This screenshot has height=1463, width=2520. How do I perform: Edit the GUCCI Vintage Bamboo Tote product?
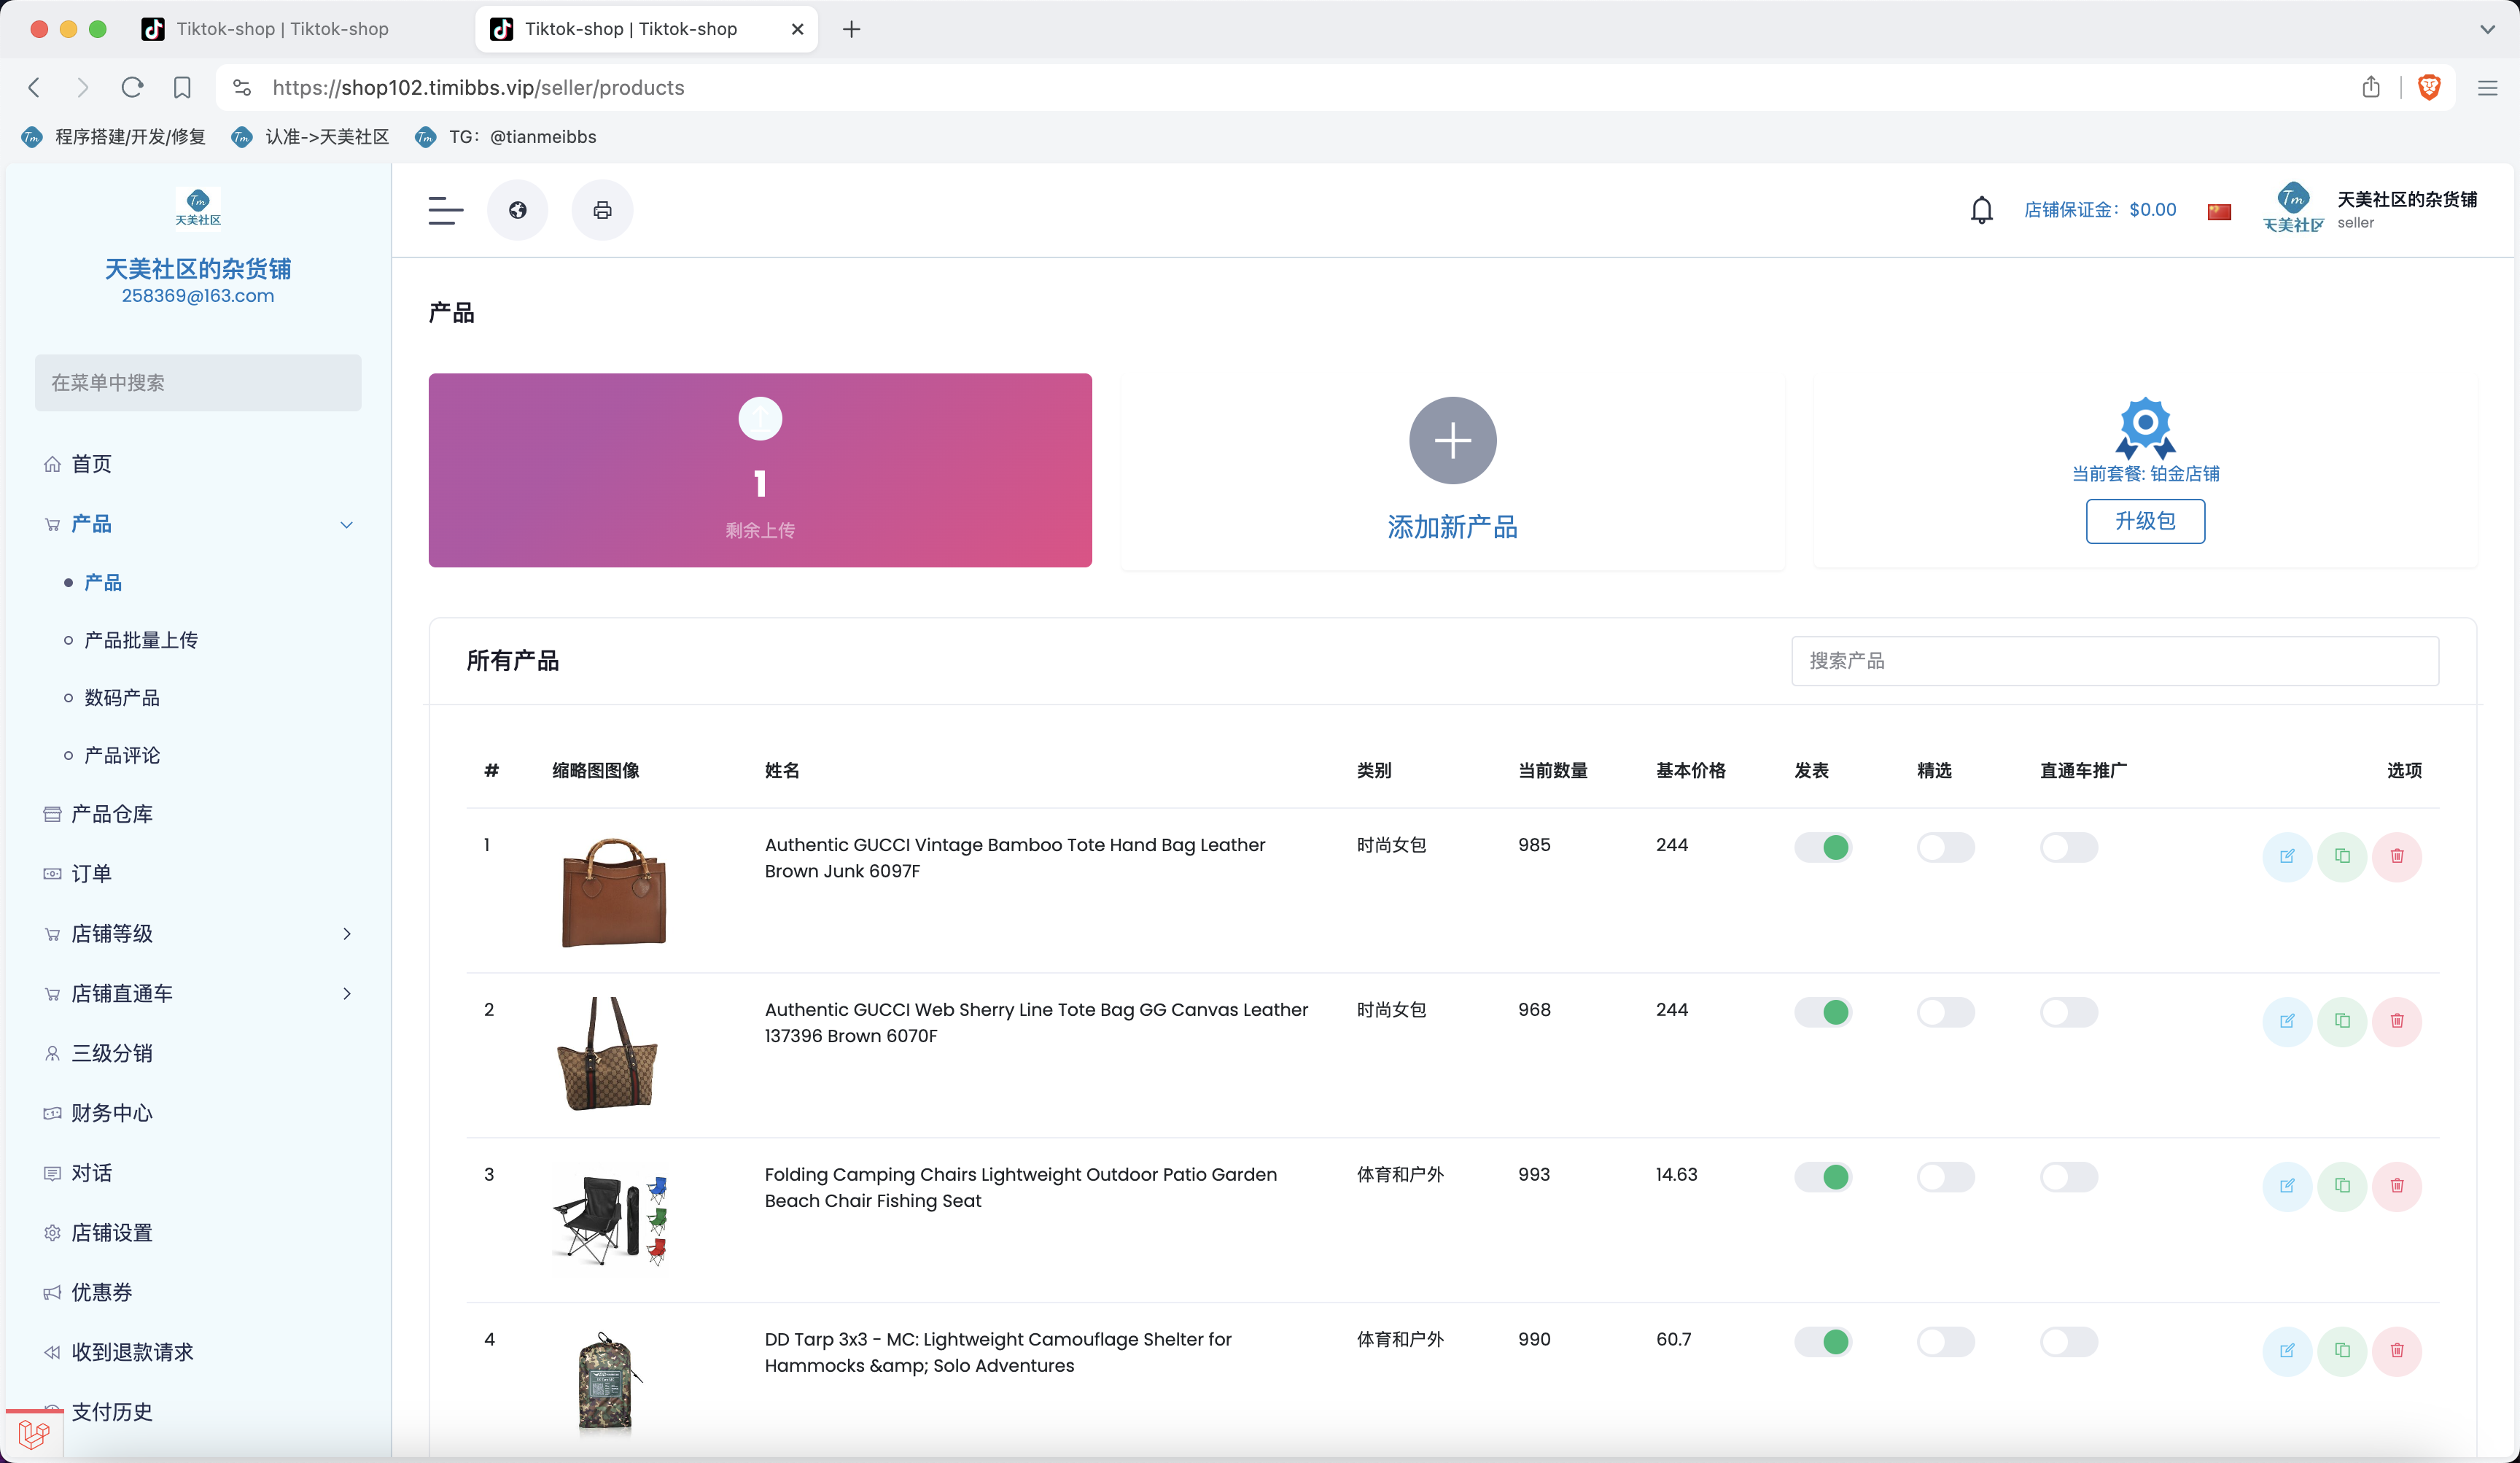point(2287,856)
